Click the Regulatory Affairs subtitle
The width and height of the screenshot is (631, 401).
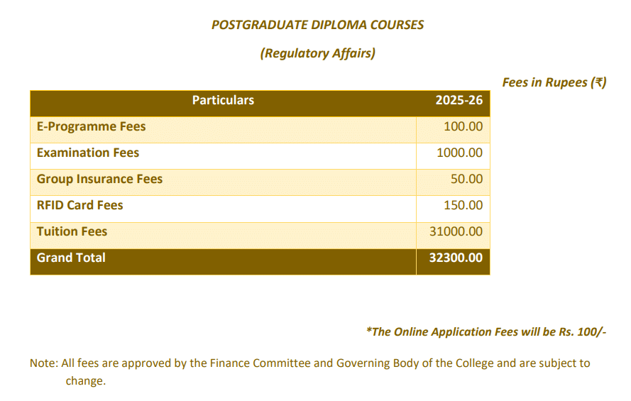[x=317, y=53]
